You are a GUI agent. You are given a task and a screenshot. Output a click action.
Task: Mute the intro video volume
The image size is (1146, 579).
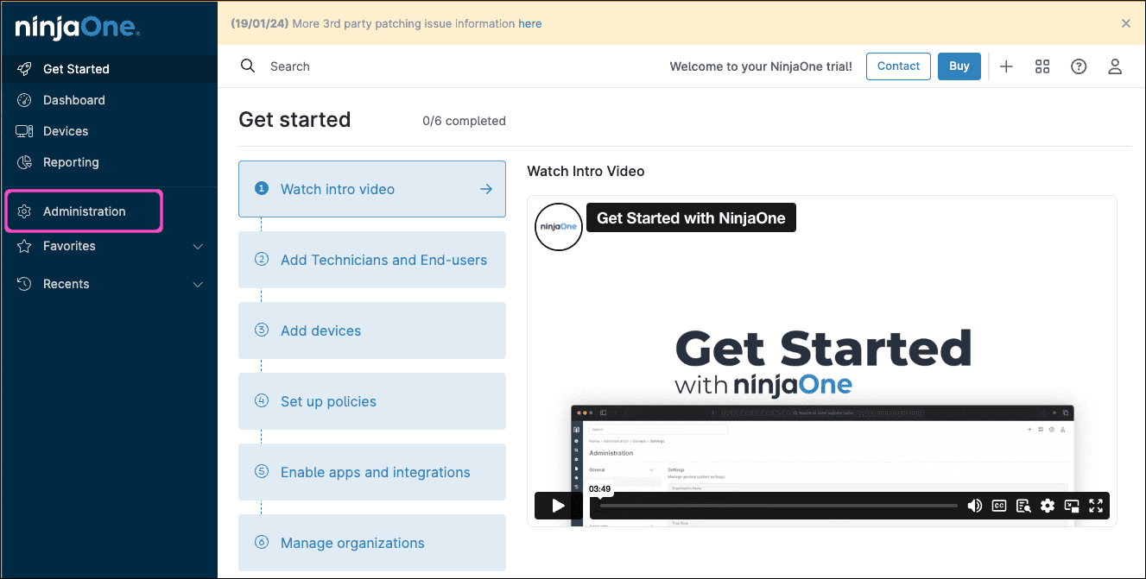click(974, 506)
